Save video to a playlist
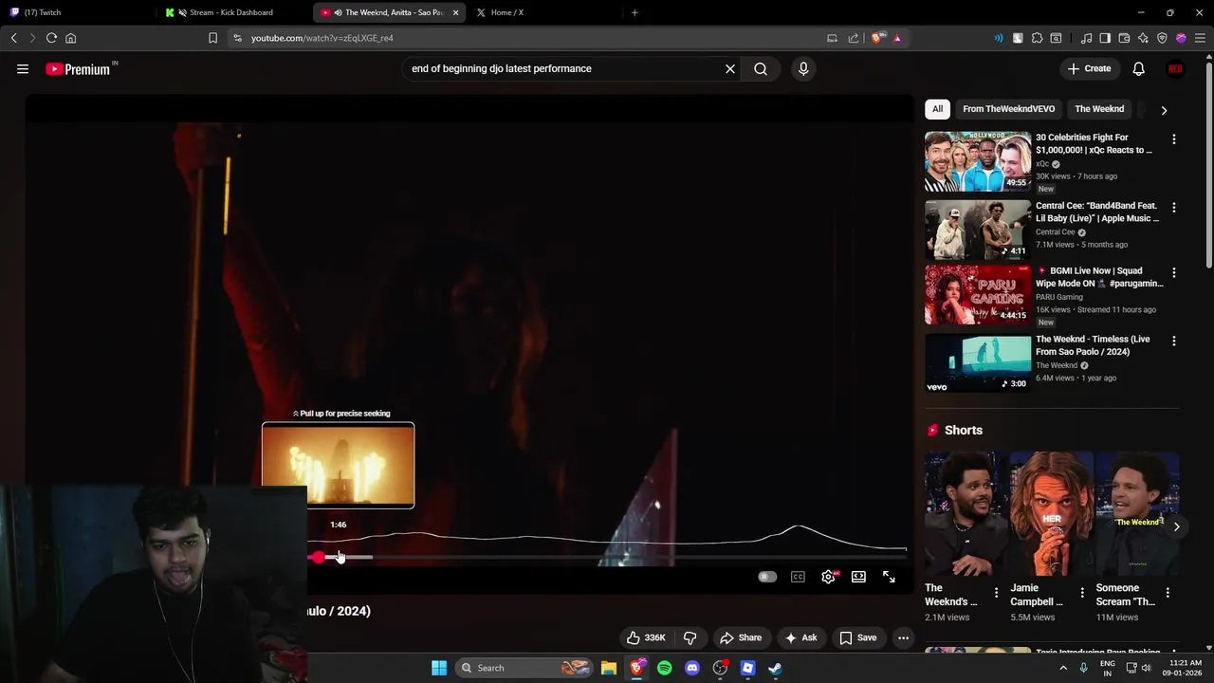Screen dimensions: 1214x683 click(857, 637)
